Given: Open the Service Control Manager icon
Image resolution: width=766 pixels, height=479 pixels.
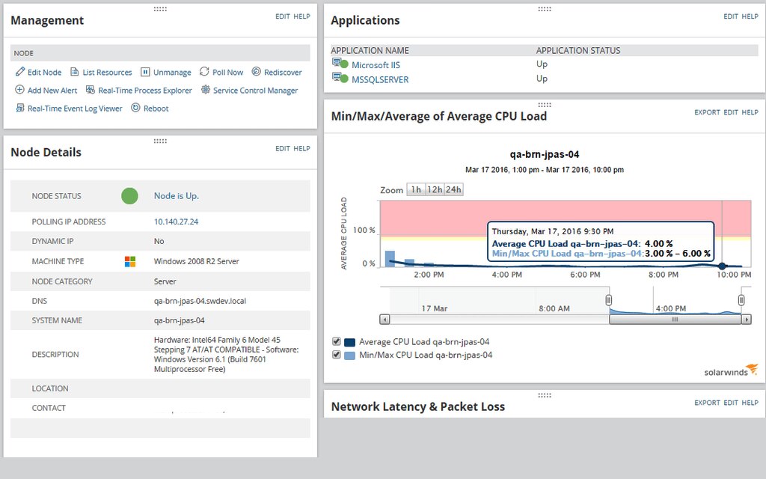Looking at the screenshot, I should coord(206,91).
